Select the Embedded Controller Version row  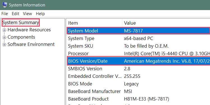pyautogui.click(x=138, y=76)
